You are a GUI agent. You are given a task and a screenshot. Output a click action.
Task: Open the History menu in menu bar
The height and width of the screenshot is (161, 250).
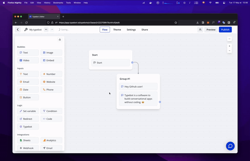click(x=47, y=3)
